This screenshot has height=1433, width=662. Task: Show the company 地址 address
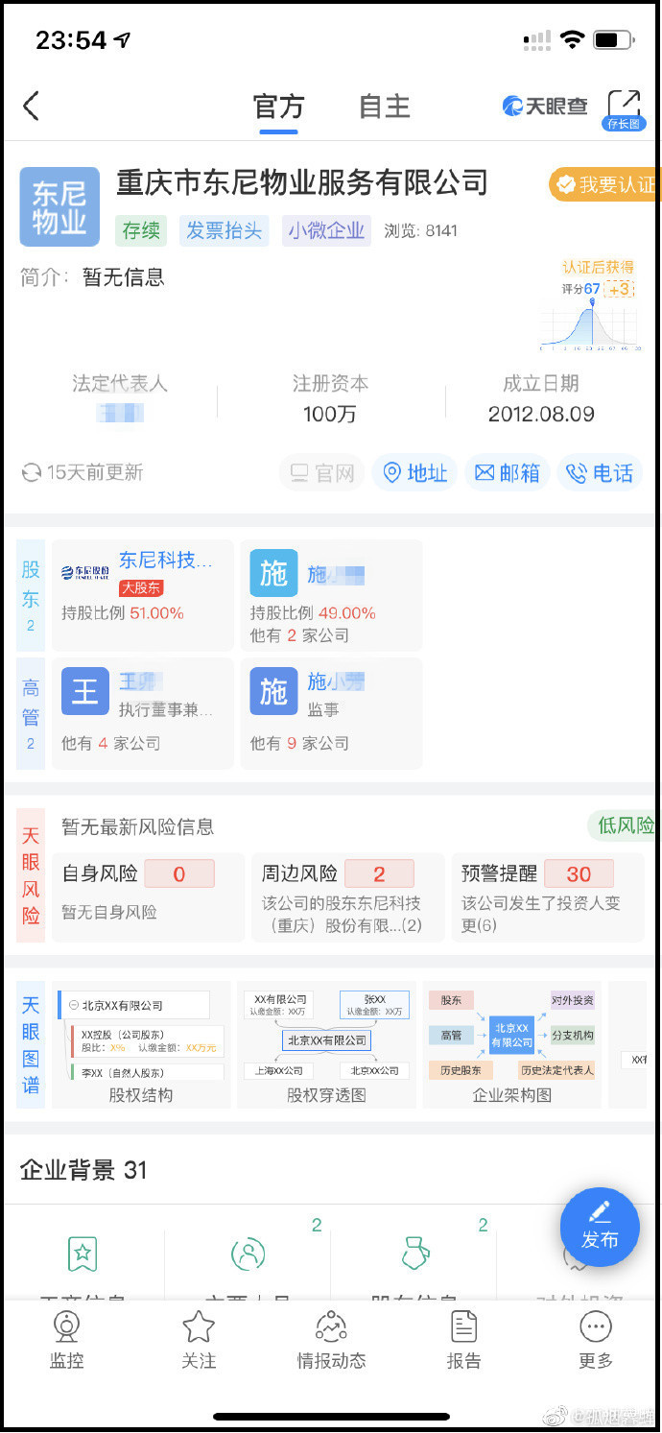pyautogui.click(x=414, y=472)
